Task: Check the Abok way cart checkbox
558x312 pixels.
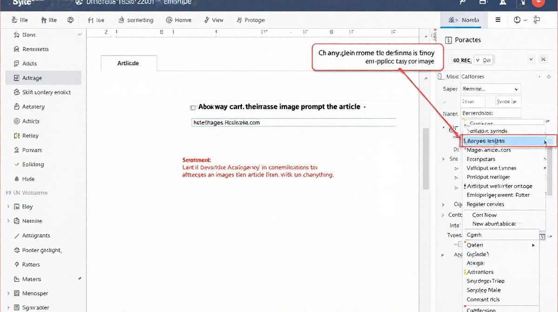Action: click(x=193, y=107)
